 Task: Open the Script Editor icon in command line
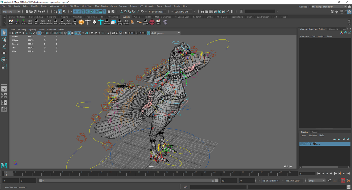coord(348,187)
